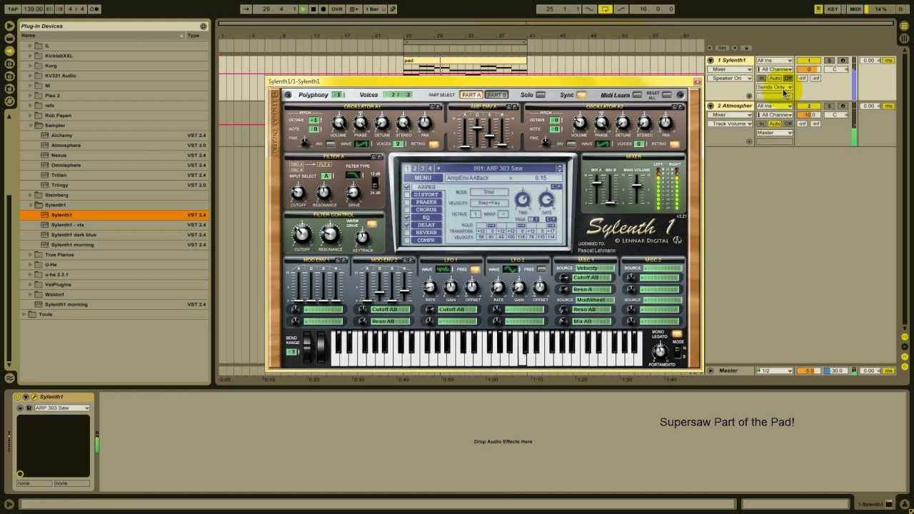Click the PORTAMENTO knob
The image size is (914, 514).
click(659, 351)
